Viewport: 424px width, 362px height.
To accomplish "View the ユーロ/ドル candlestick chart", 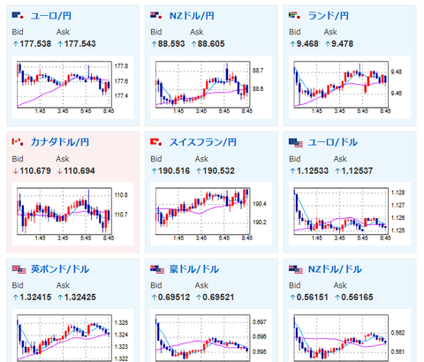I will pos(350,214).
